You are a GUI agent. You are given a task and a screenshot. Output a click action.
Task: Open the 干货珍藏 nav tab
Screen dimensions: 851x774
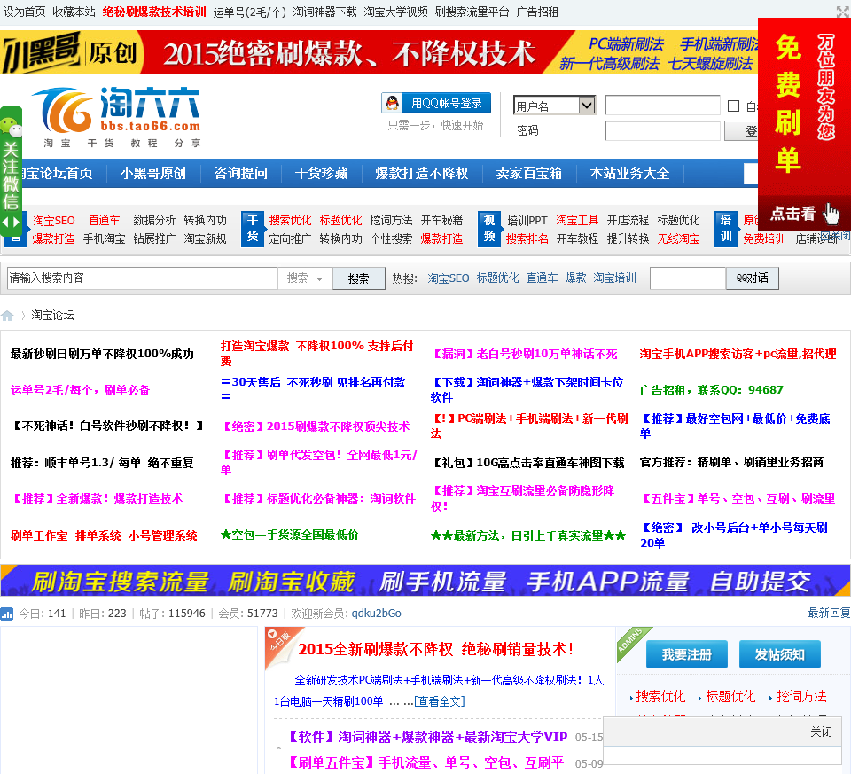321,173
